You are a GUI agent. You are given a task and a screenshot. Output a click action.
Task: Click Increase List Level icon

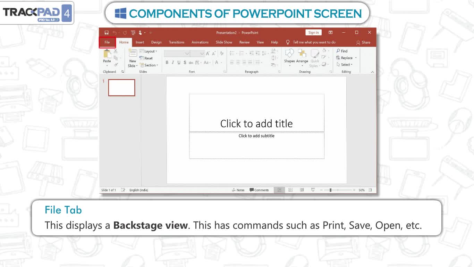(x=258, y=54)
